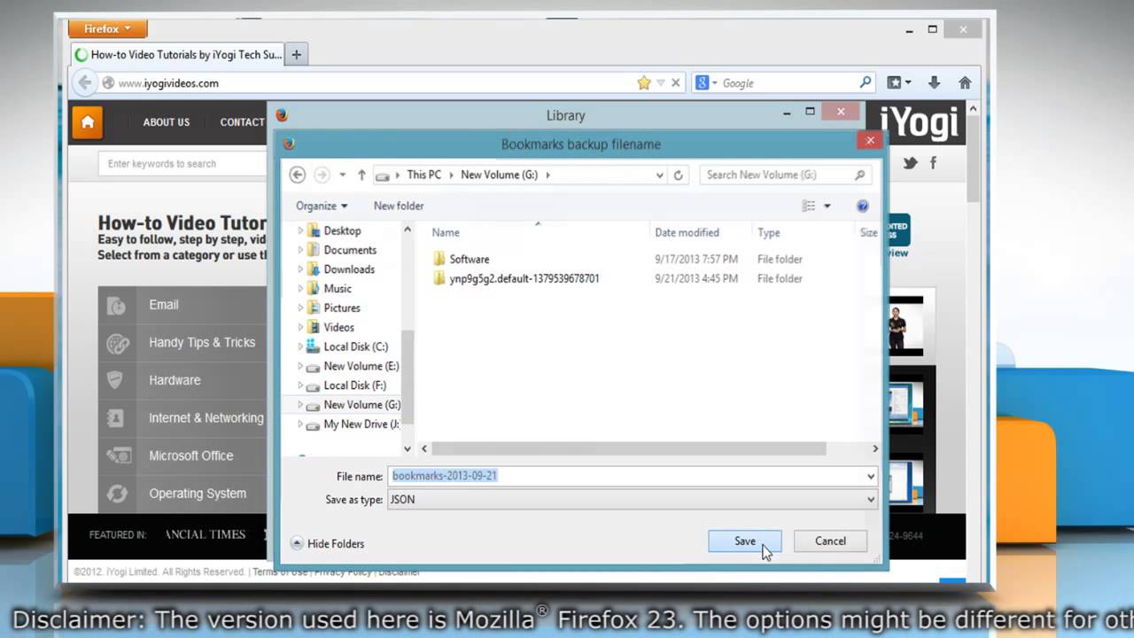Select Pictures in navigation pane
This screenshot has height=638, width=1134.
pyautogui.click(x=342, y=308)
